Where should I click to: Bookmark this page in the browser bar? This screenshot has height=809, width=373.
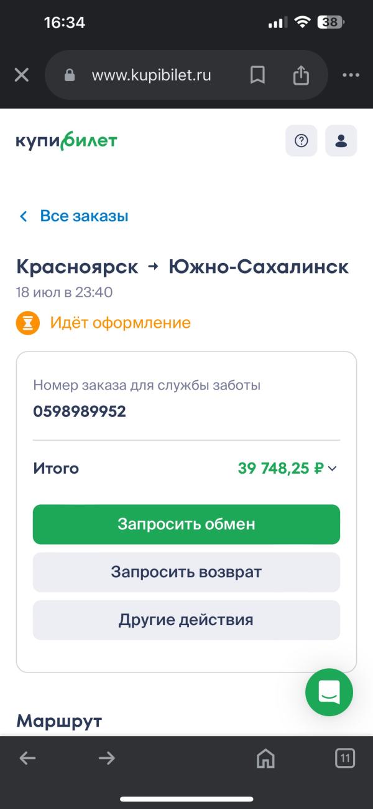click(x=257, y=75)
